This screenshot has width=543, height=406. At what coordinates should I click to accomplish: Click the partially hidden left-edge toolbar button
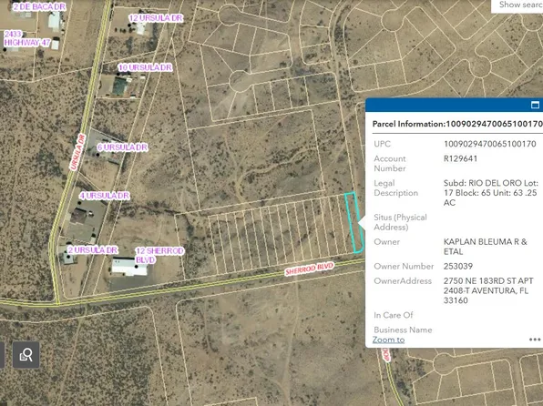pos(2,354)
